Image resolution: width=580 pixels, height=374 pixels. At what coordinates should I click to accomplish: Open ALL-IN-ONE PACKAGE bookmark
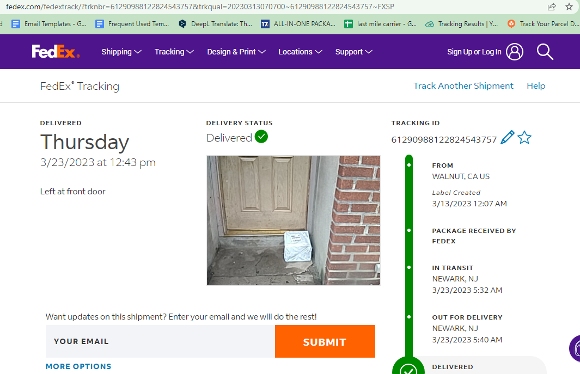298,24
